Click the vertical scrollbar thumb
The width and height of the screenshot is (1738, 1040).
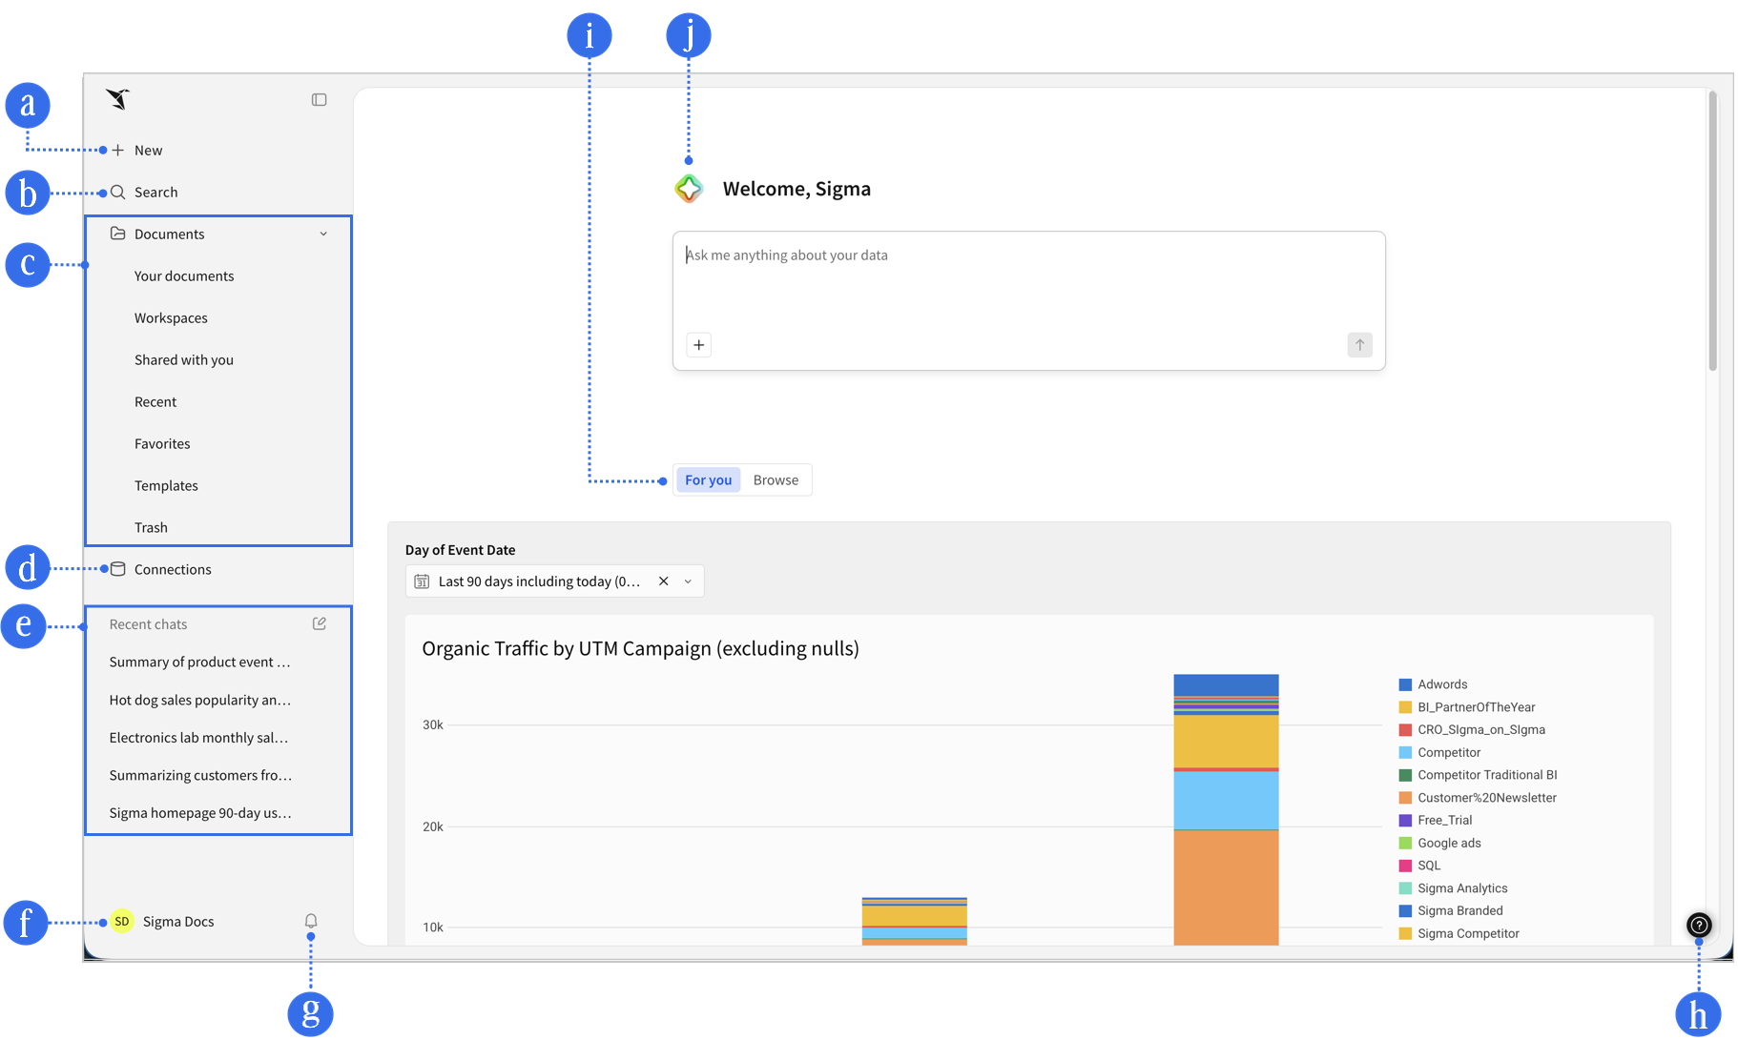click(x=1713, y=231)
